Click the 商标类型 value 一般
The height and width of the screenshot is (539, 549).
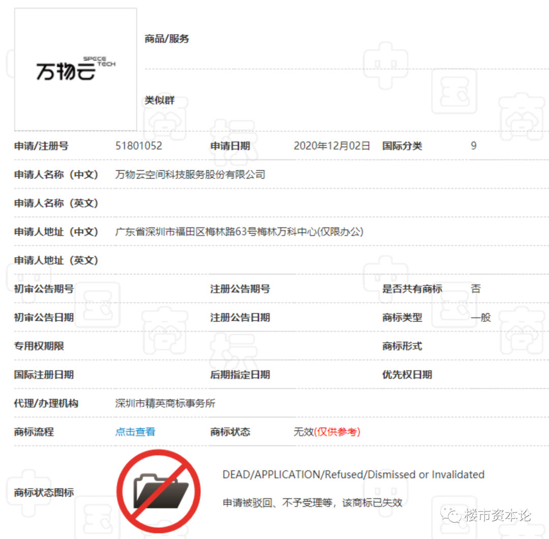[481, 318]
